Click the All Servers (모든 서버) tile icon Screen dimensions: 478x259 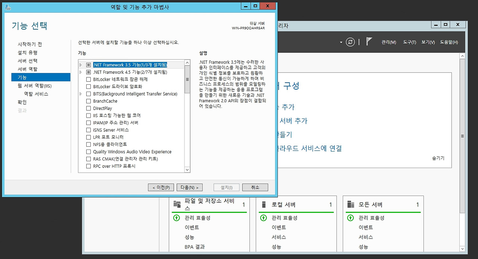pyautogui.click(x=351, y=205)
